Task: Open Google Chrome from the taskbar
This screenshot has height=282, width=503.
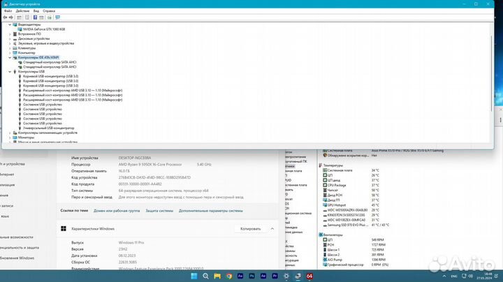Action: pyautogui.click(x=228, y=276)
